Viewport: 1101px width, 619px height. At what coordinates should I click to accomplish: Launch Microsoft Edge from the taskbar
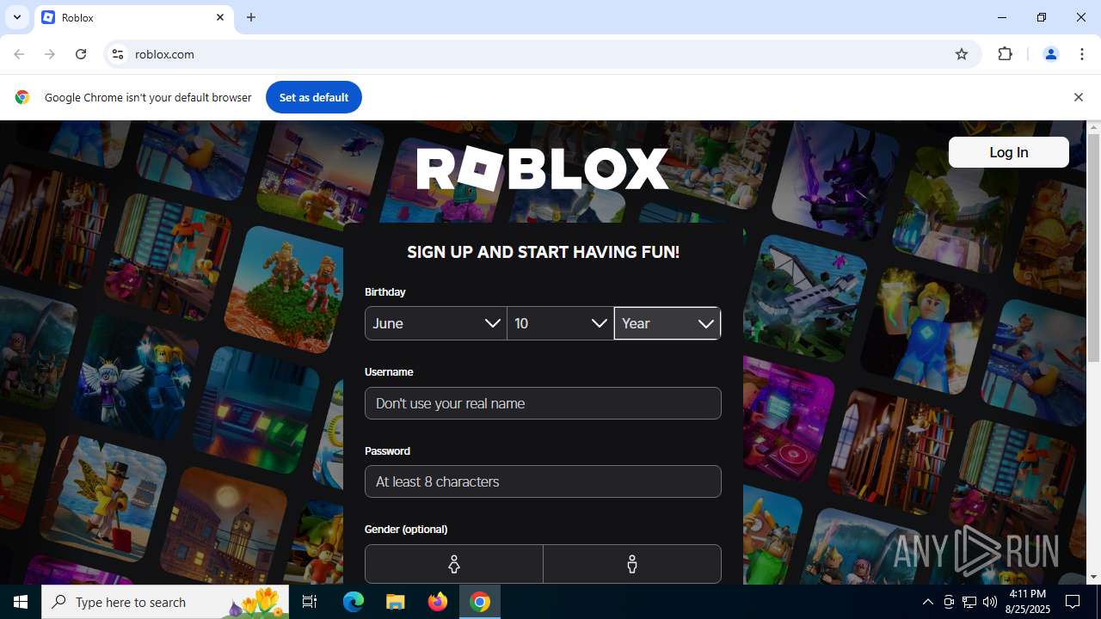[x=354, y=602]
